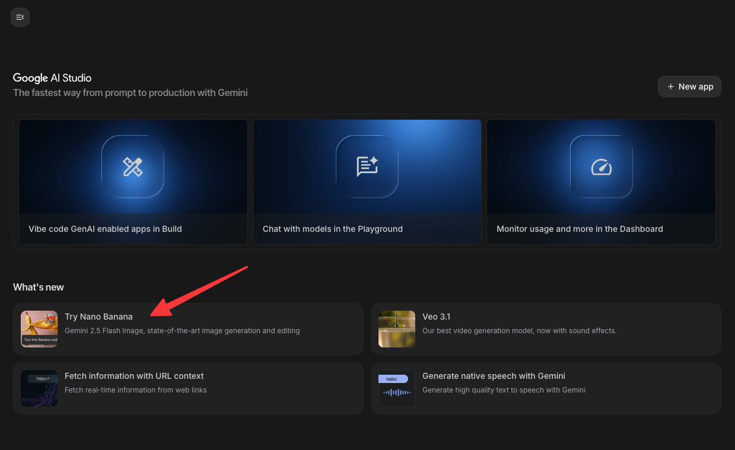735x450 pixels.
Task: Open the Veo 3.1 thumbnail image
Action: click(x=396, y=329)
